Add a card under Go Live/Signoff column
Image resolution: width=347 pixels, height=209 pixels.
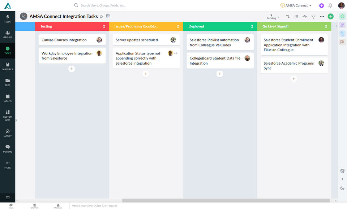[x=294, y=79]
